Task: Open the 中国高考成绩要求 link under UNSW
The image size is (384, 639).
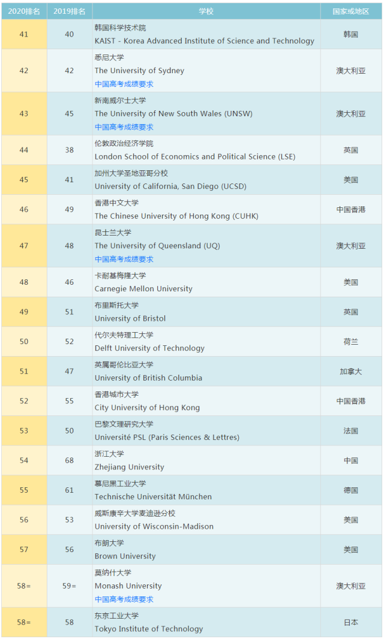Action: coord(124,127)
